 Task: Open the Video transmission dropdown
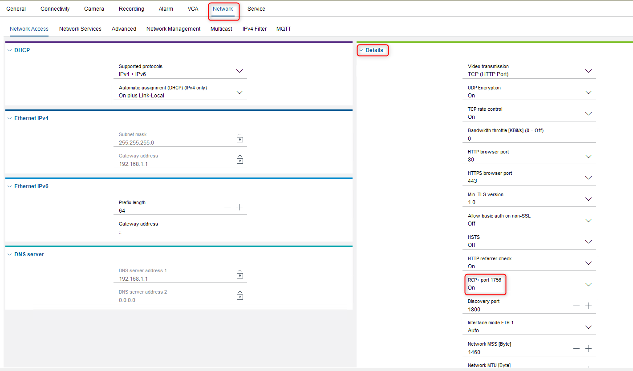coord(588,71)
